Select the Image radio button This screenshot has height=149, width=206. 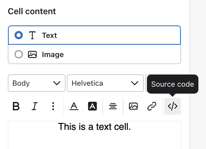point(19,54)
